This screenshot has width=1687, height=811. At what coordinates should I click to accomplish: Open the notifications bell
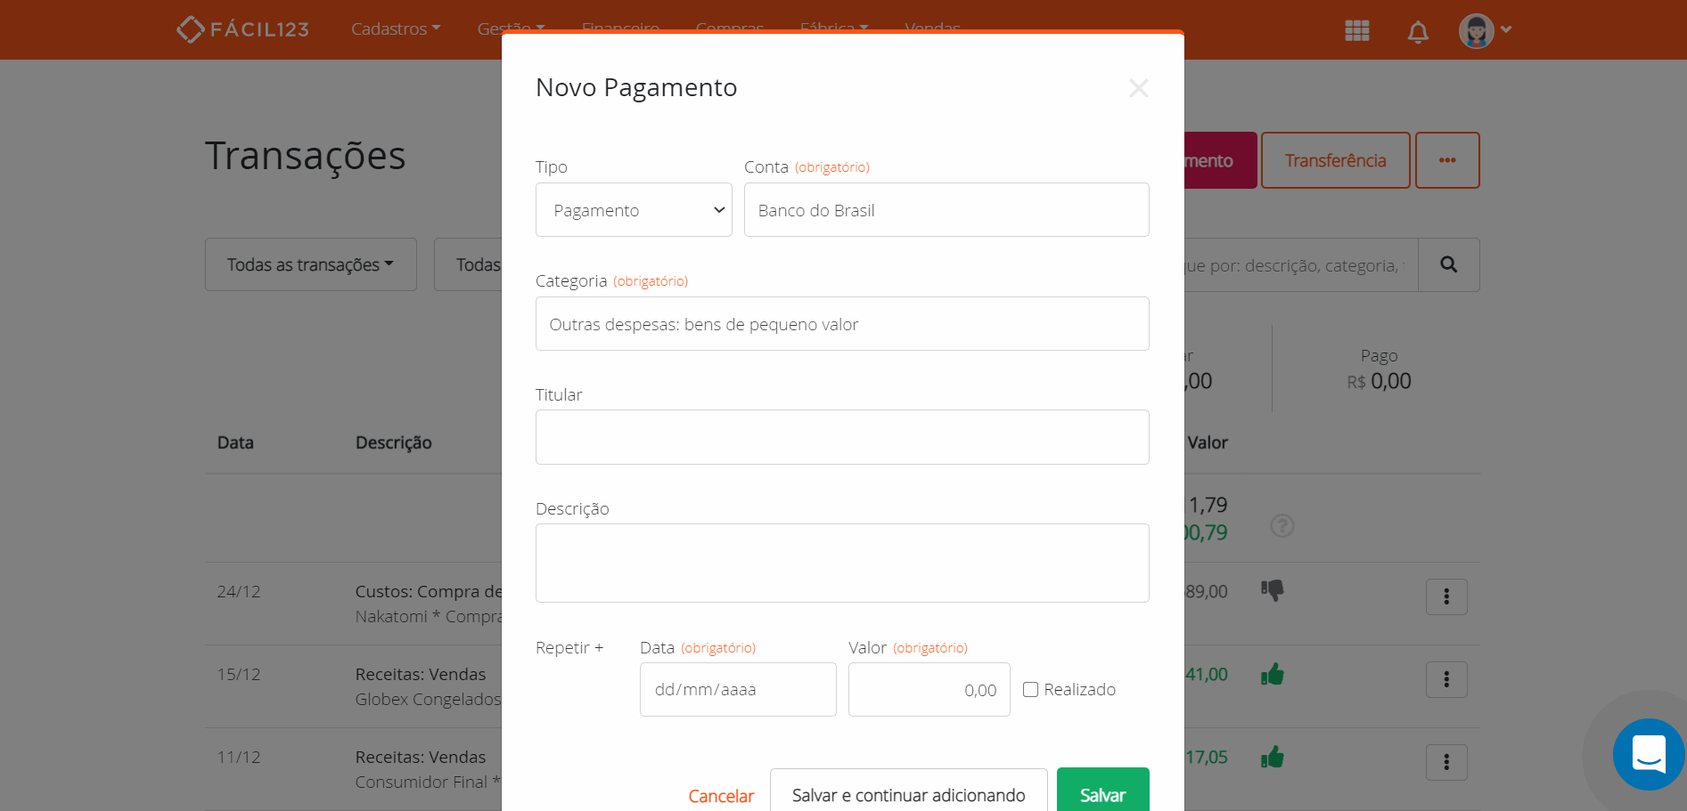1417,29
